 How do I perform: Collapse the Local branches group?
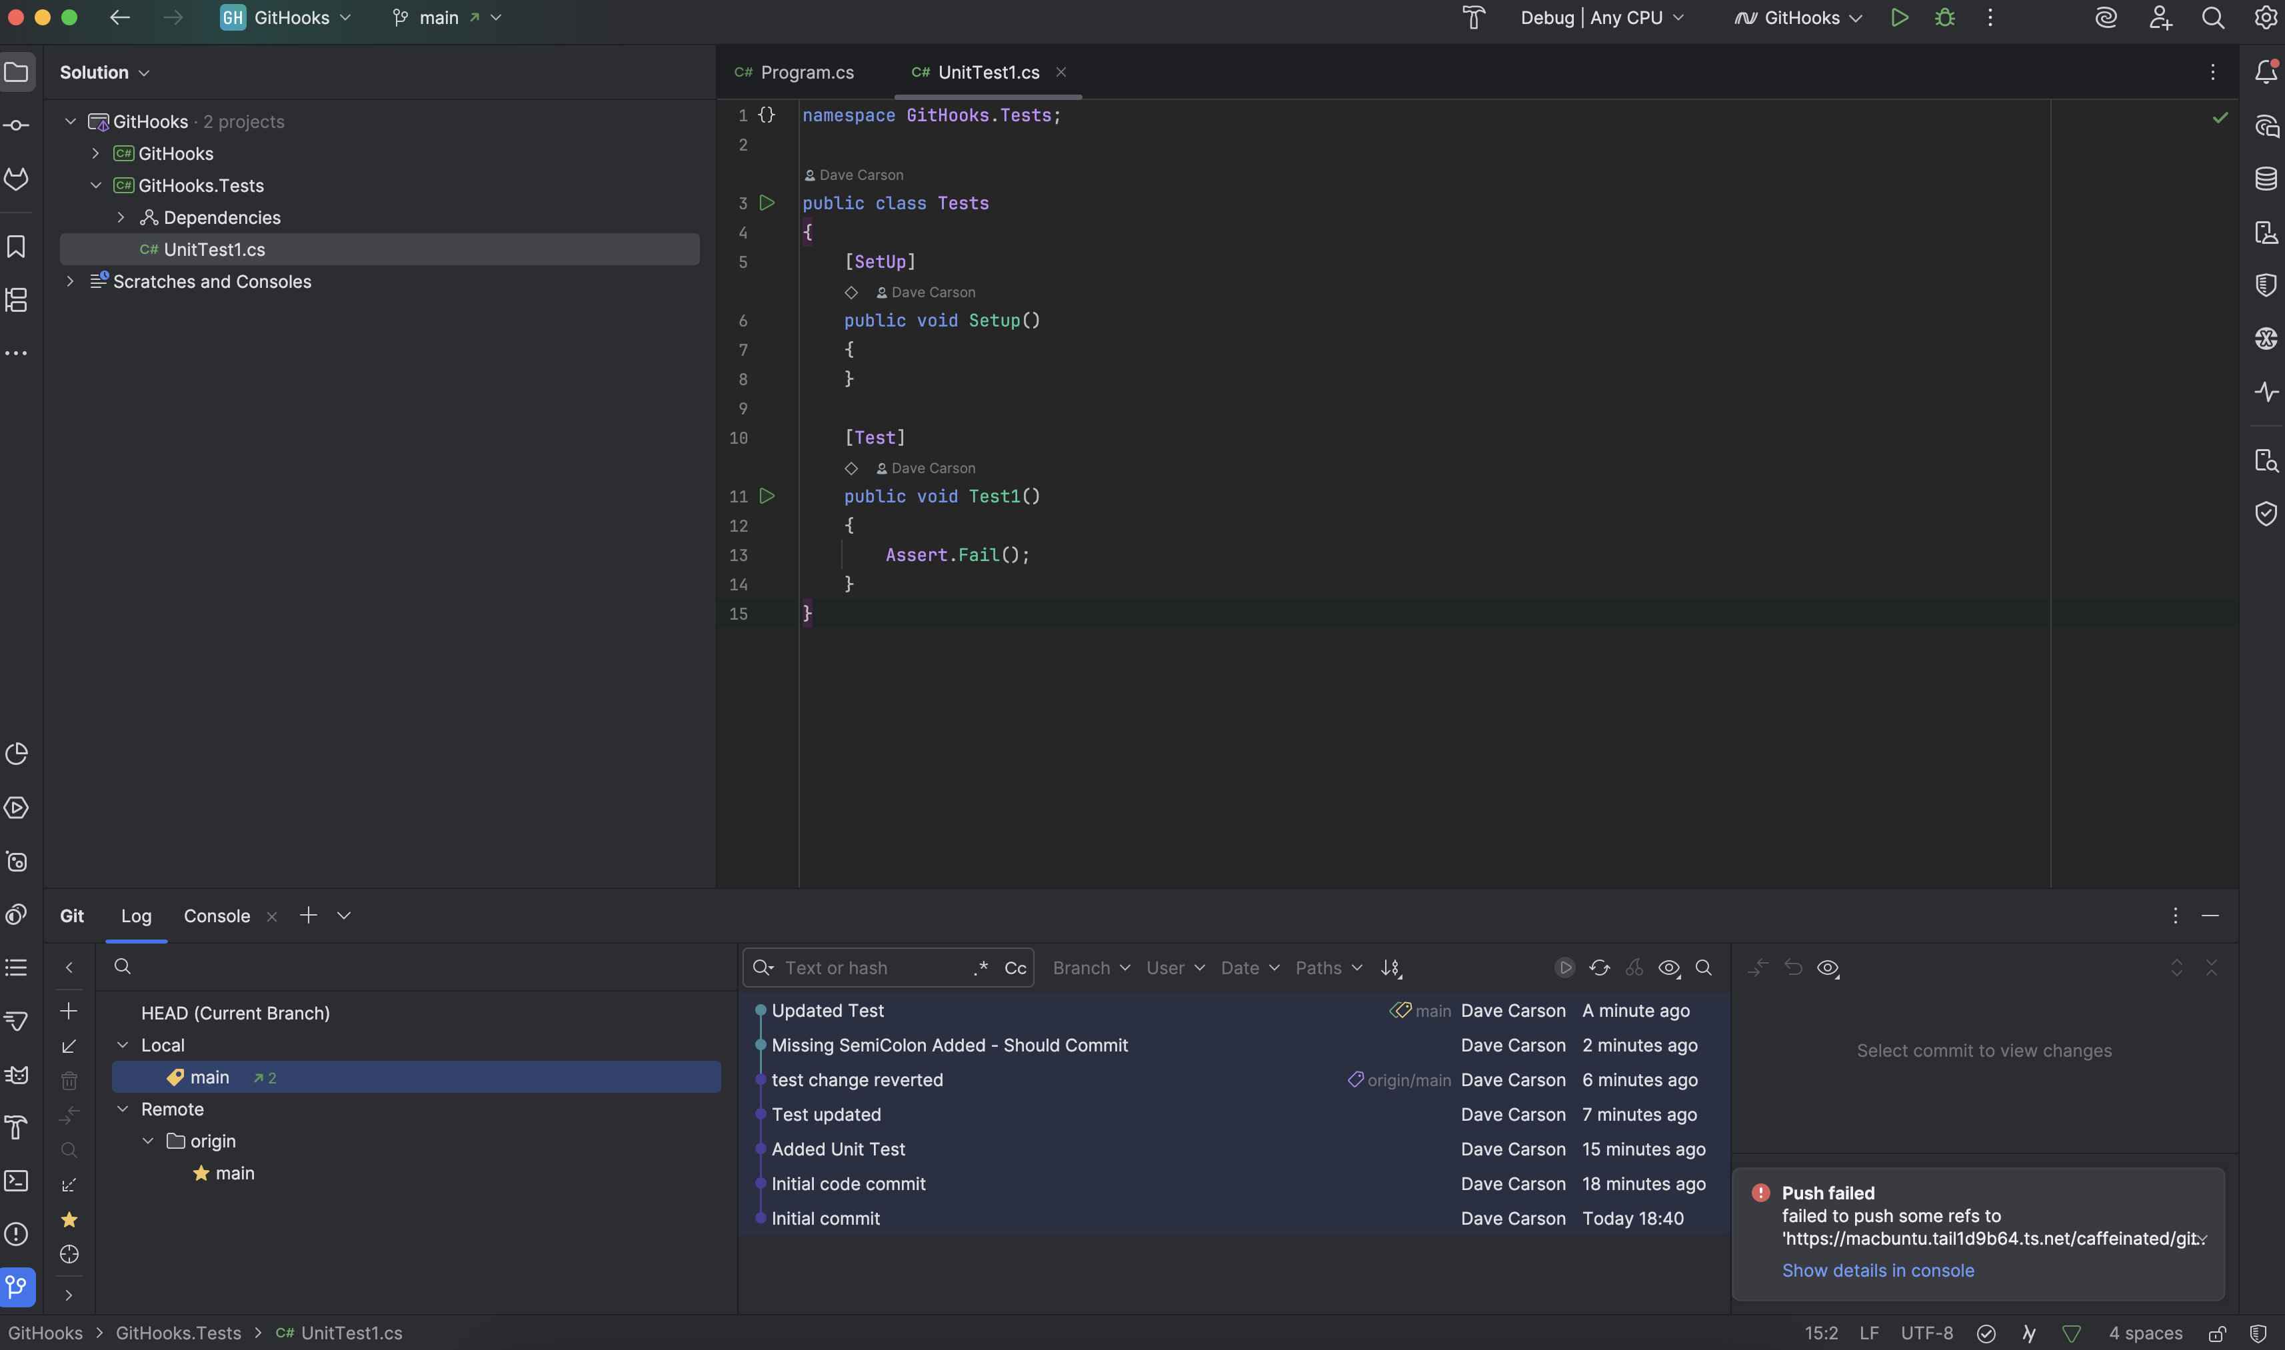[x=122, y=1045]
